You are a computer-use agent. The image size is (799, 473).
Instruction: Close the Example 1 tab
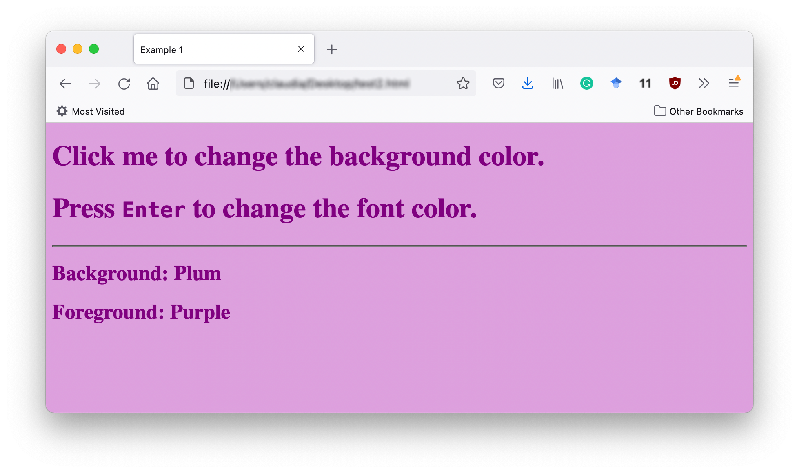click(x=301, y=49)
